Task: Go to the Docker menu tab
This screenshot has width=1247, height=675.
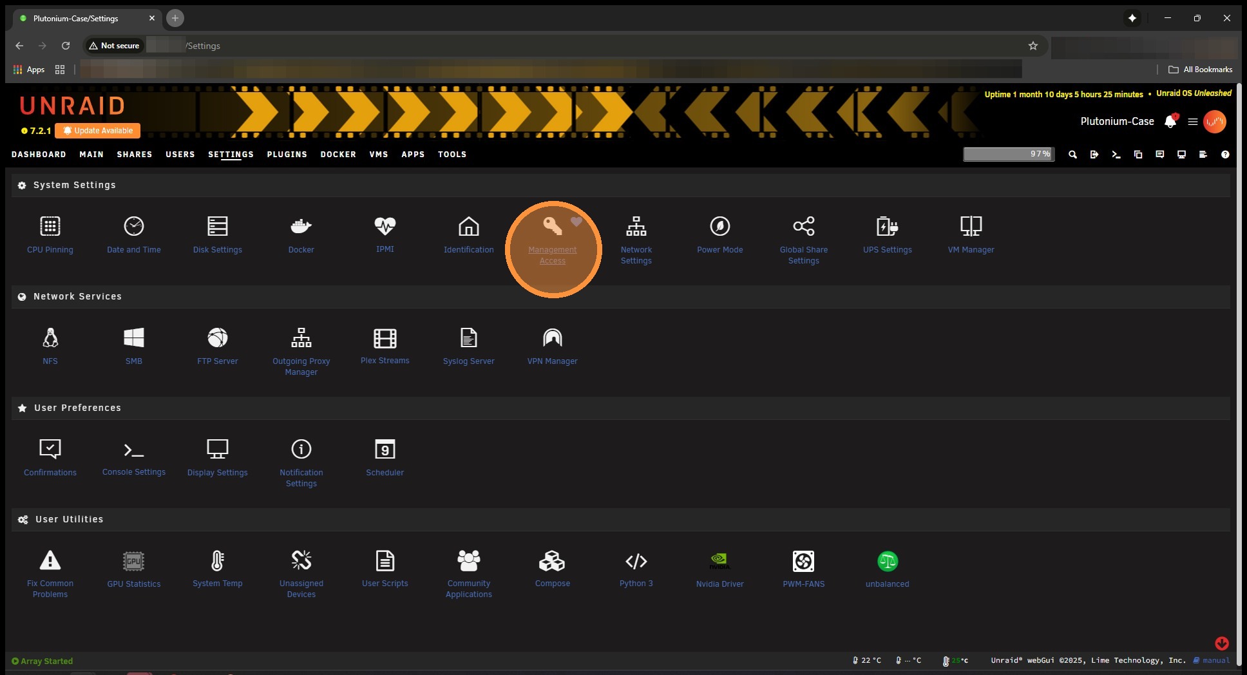Action: click(338, 155)
